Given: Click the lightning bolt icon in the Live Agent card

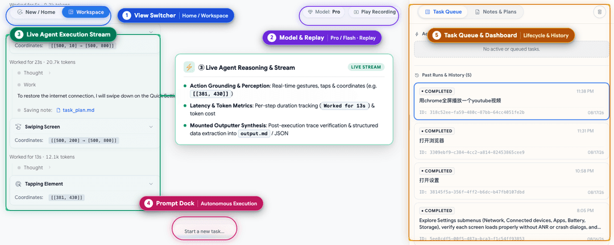Looking at the screenshot, I should click(x=189, y=67).
